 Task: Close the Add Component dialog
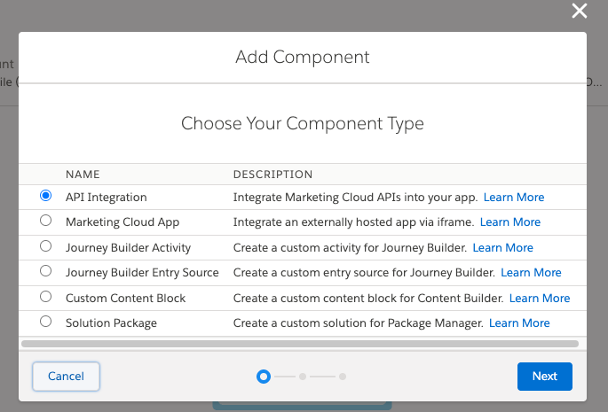[580, 11]
